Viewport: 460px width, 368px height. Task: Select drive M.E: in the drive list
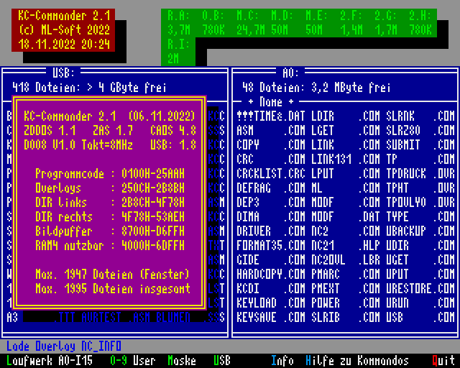coord(317,22)
